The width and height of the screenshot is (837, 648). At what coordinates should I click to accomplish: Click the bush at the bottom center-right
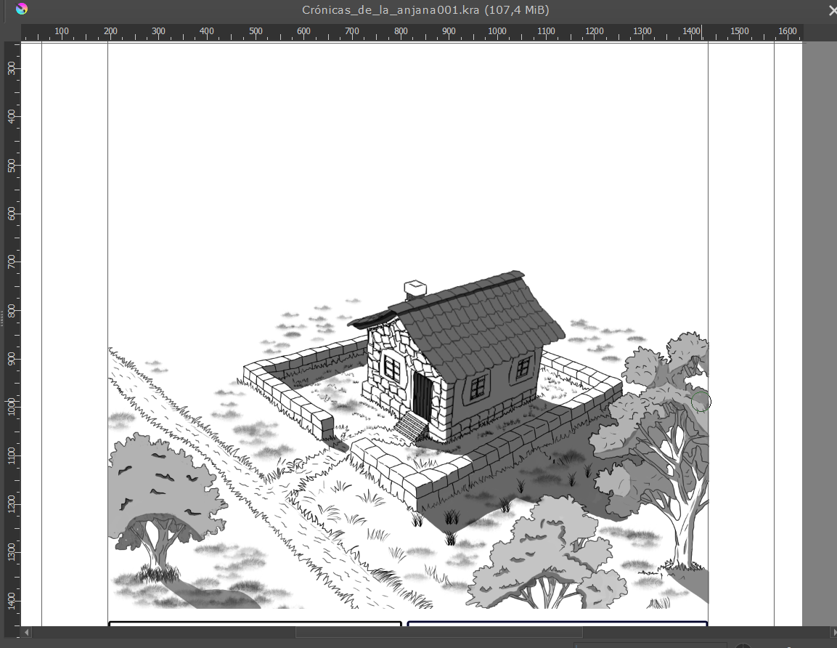click(x=552, y=559)
